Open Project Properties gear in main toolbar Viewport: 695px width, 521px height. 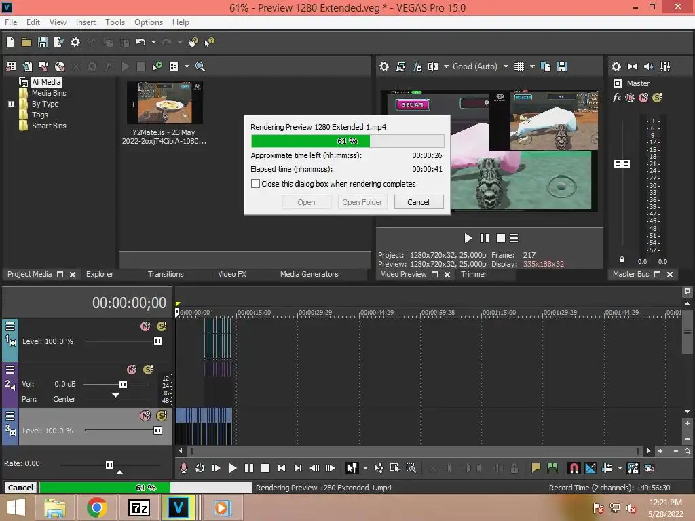[75, 42]
